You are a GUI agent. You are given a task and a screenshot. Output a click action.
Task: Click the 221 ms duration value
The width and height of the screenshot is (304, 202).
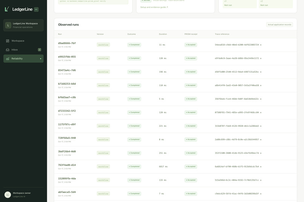tap(163, 126)
